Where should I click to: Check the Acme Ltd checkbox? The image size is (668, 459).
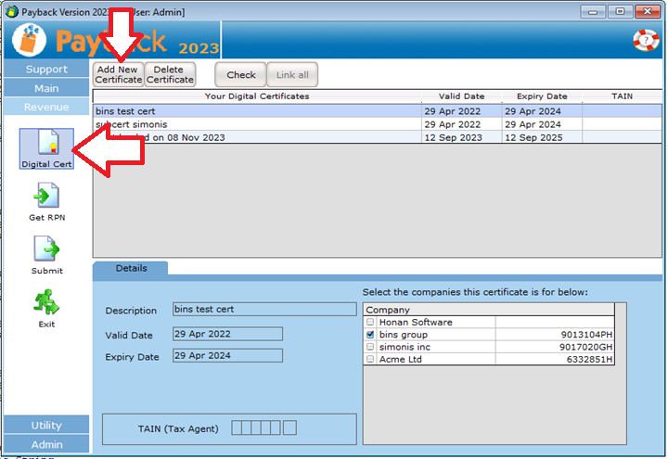point(371,358)
